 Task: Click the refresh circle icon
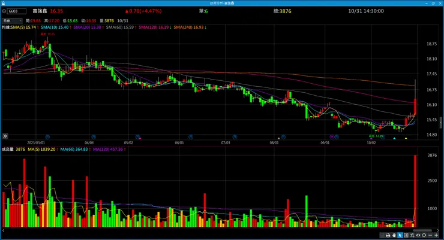coord(424,235)
